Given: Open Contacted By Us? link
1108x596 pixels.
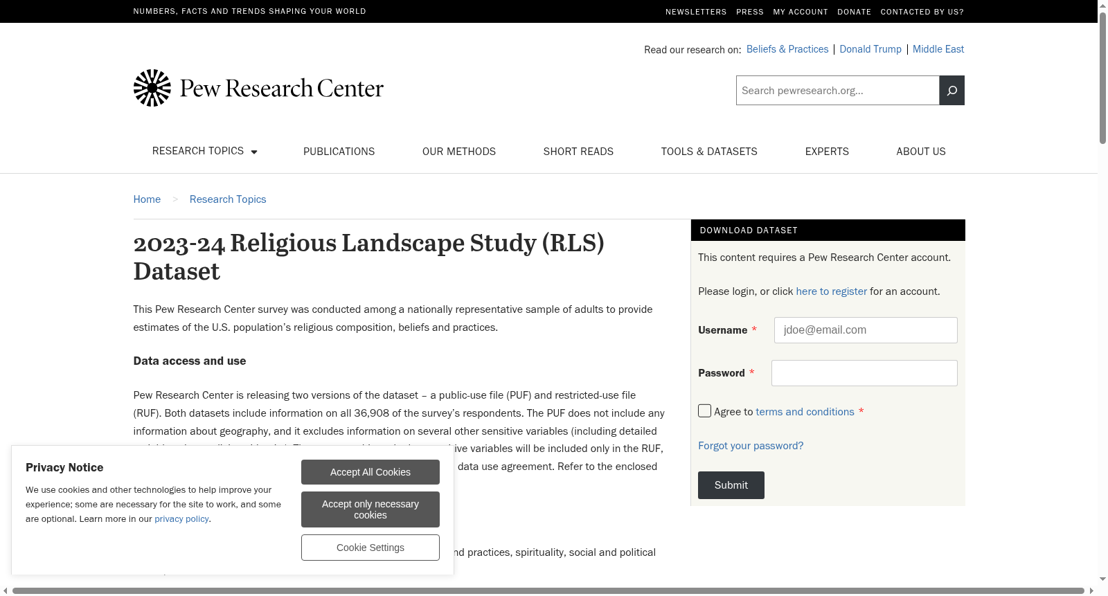Looking at the screenshot, I should click(x=922, y=12).
